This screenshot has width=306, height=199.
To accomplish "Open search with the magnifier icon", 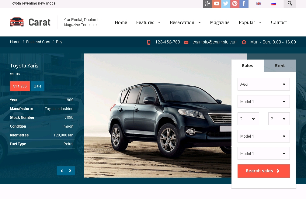I will [290, 4].
